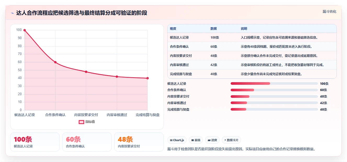Click the 42条 cell in the table
The image size is (347, 162).
[214, 65]
